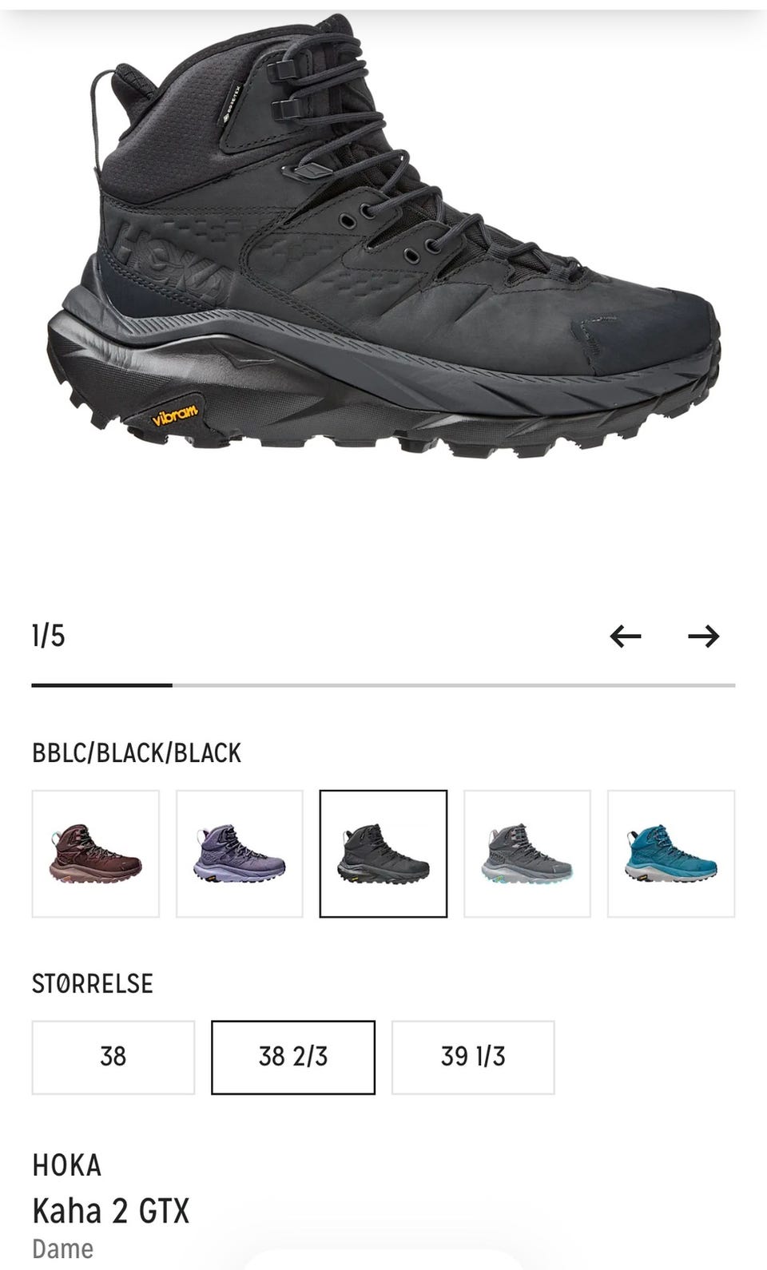
Task: Select size 39 1/3
Action: click(x=473, y=1058)
